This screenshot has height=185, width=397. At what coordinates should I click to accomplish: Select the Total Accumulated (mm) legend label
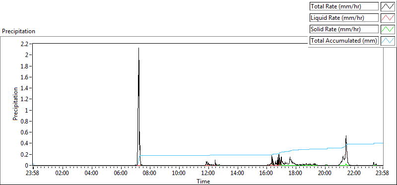pos(344,41)
